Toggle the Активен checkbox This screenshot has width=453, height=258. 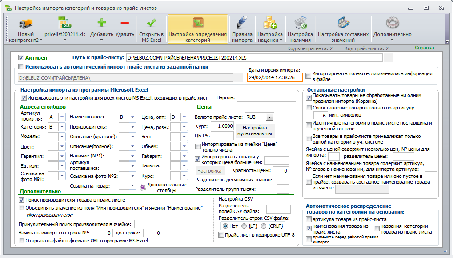click(21, 58)
